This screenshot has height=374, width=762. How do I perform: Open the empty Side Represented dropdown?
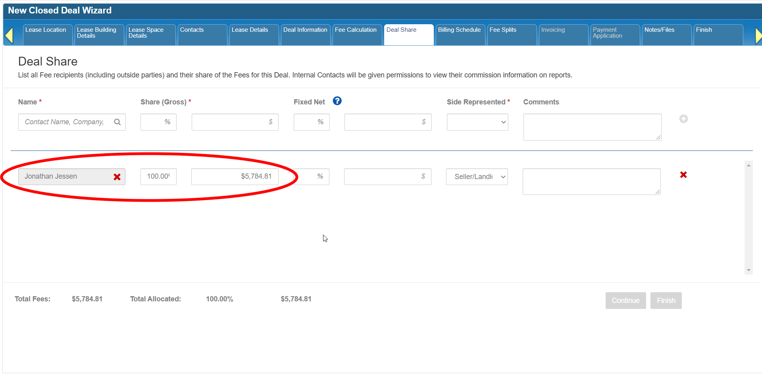pyautogui.click(x=477, y=122)
